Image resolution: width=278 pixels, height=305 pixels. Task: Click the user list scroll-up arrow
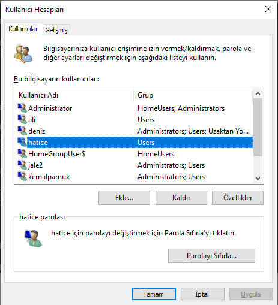point(258,93)
